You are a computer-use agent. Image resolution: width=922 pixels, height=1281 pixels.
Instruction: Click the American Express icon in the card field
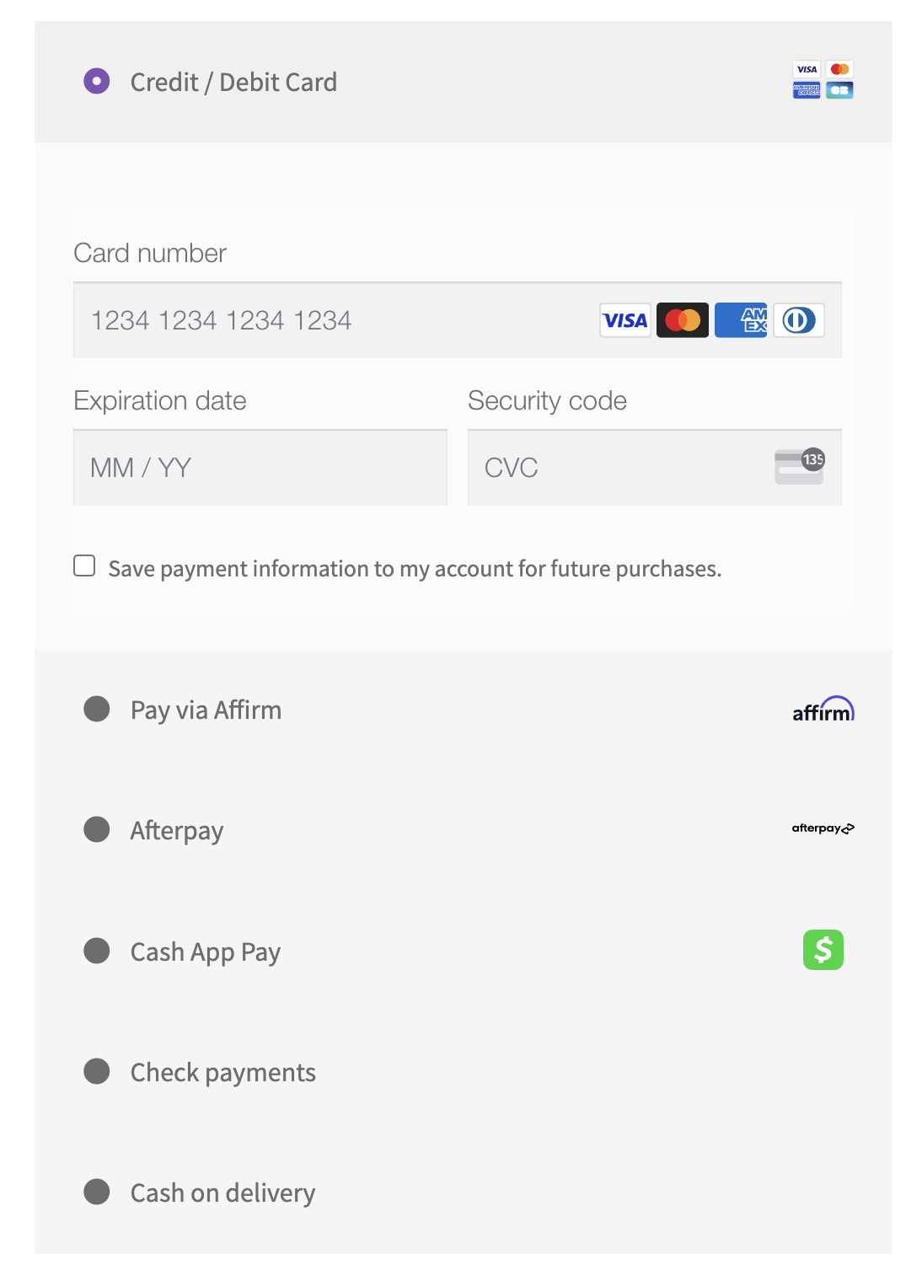click(741, 320)
